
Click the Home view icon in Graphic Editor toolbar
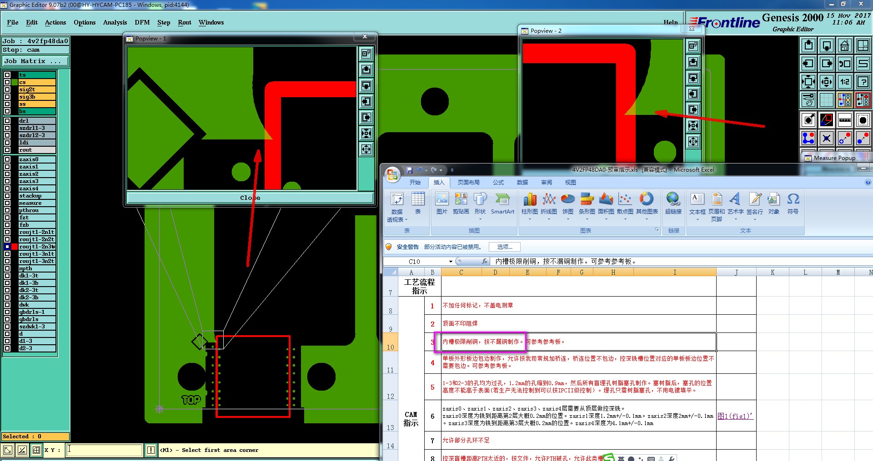tap(844, 45)
